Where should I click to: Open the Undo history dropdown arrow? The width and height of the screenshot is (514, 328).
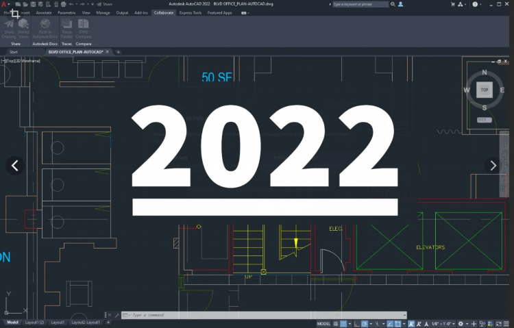click(x=76, y=4)
